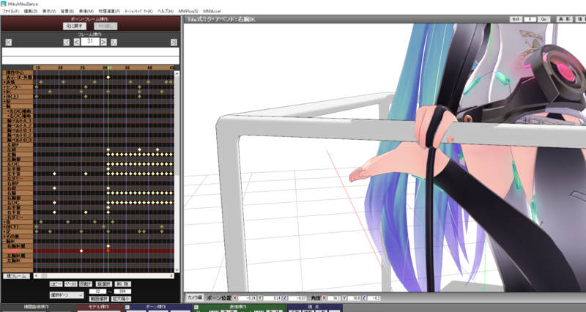This screenshot has width=586, height=312.
Task: Click the range start field showing 32
Action: [98, 291]
